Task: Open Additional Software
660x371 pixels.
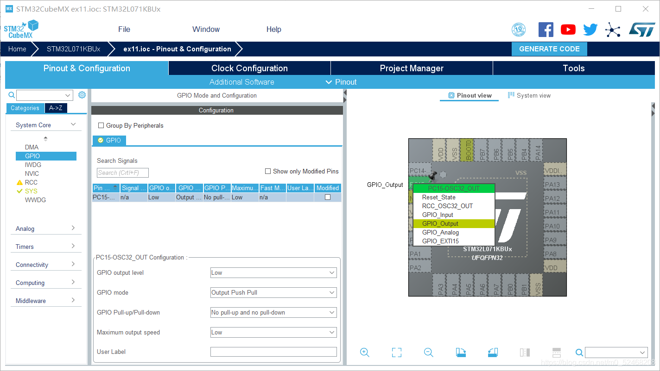Action: click(x=241, y=82)
